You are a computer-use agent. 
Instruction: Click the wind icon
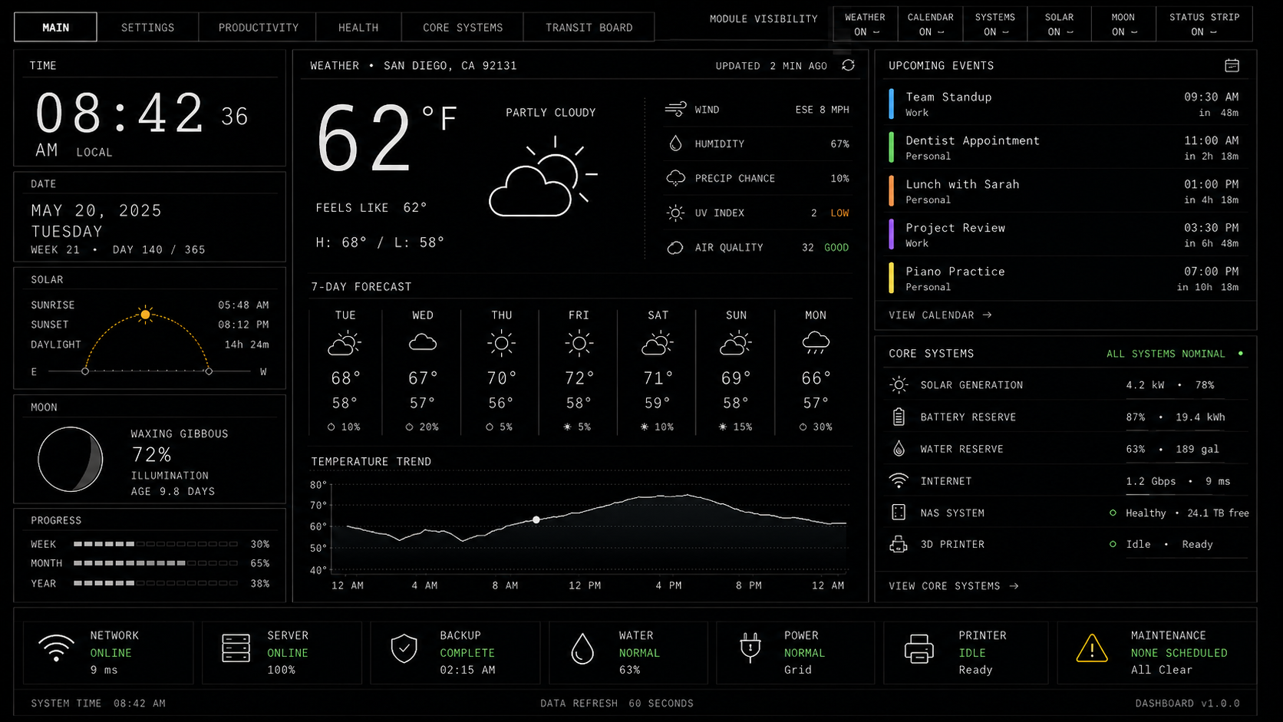(x=675, y=109)
